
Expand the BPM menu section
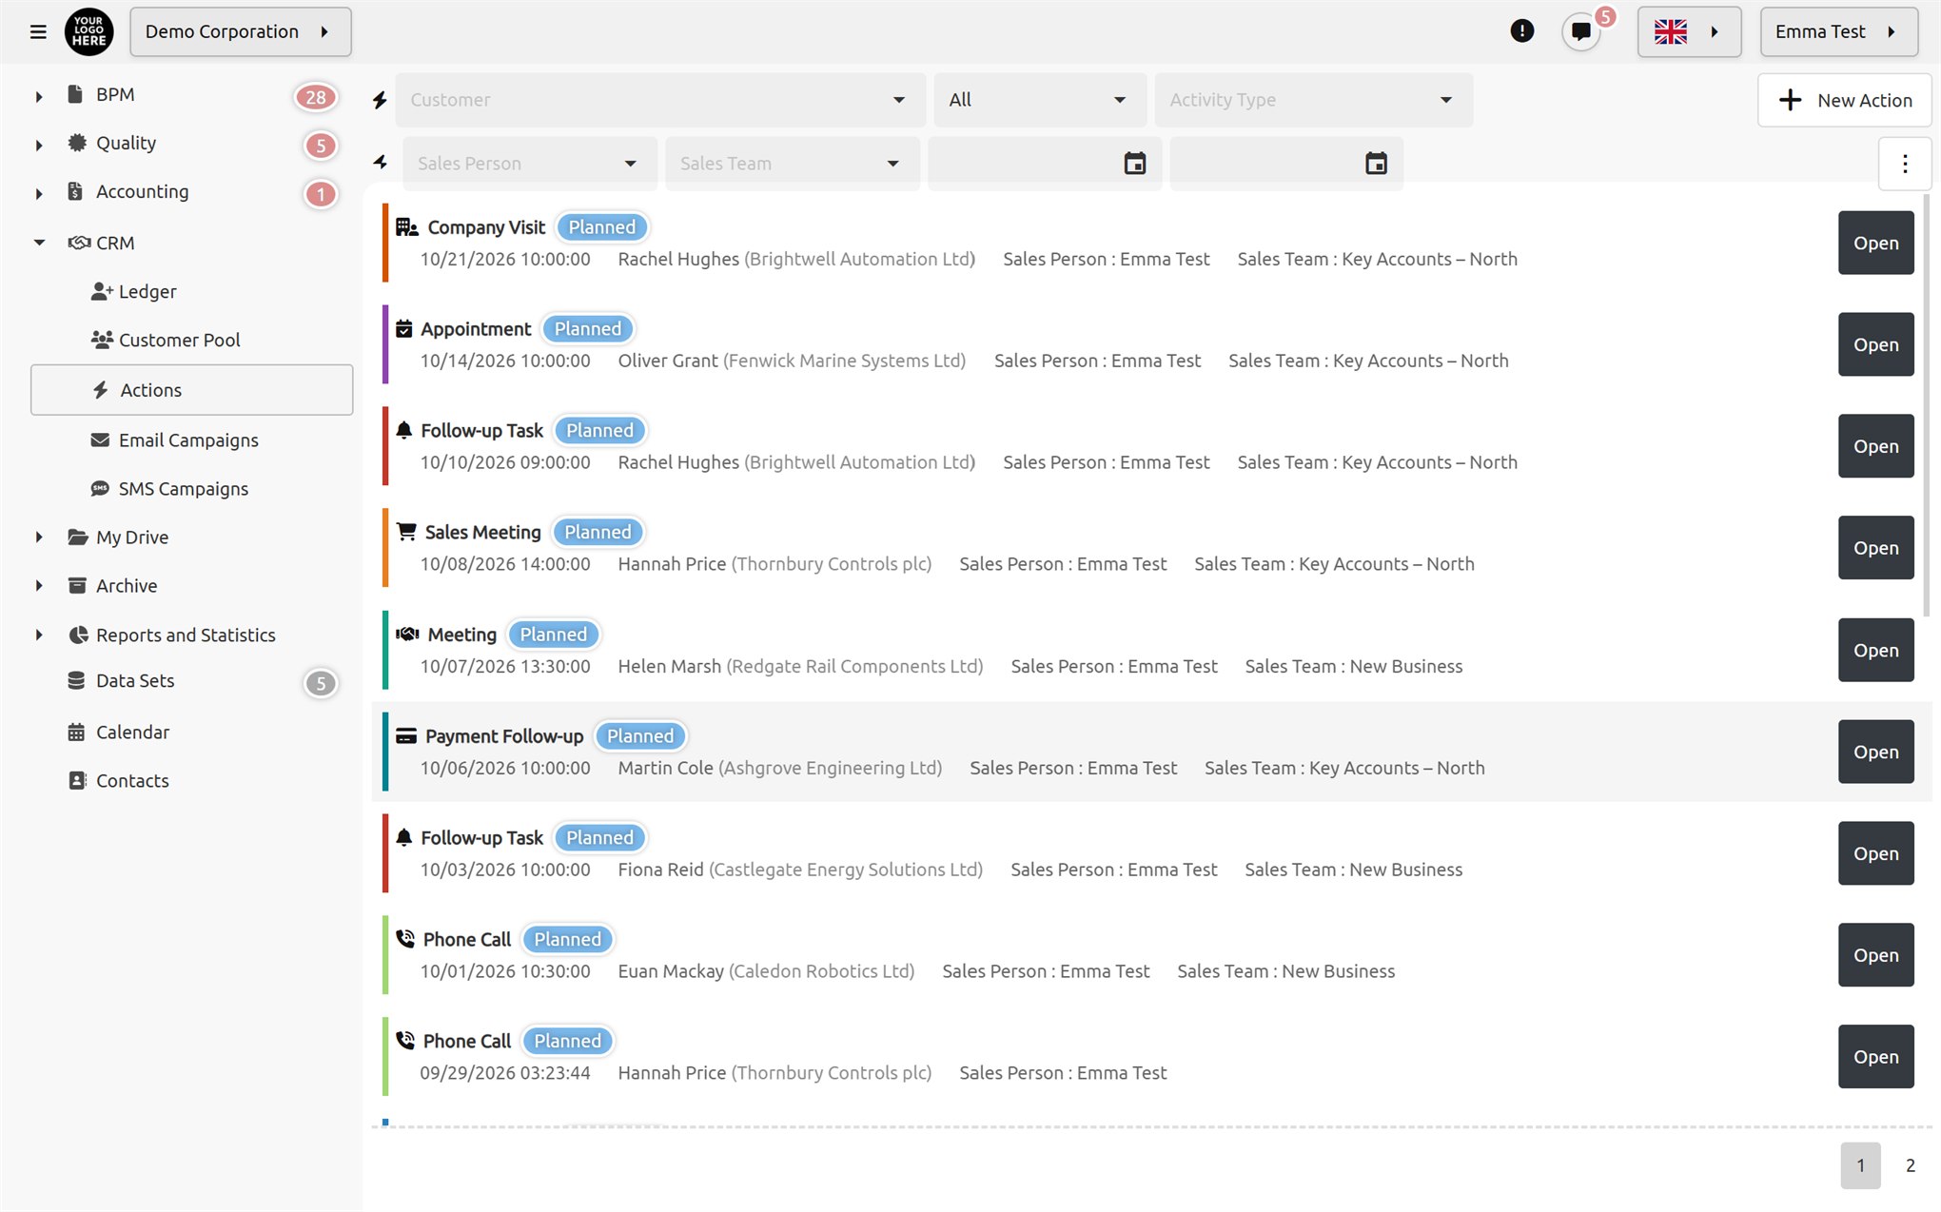pos(39,95)
